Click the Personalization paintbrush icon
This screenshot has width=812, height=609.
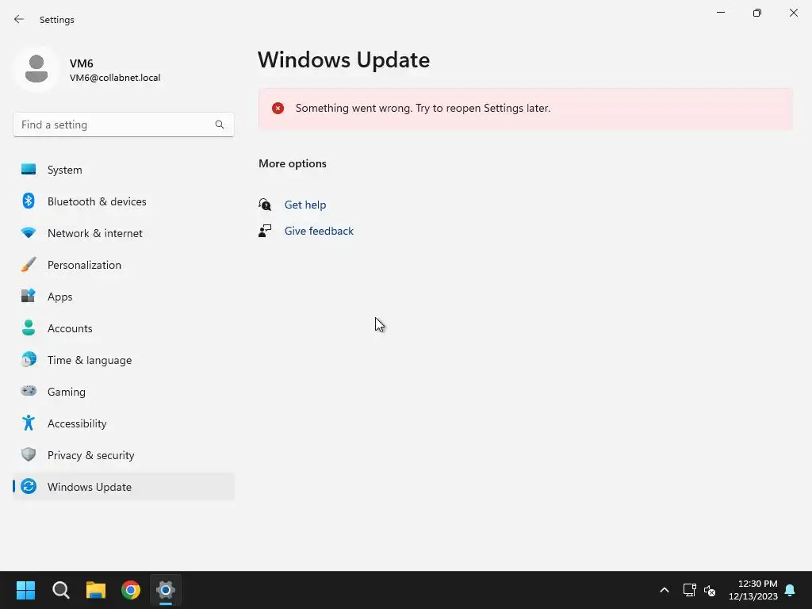tap(29, 265)
